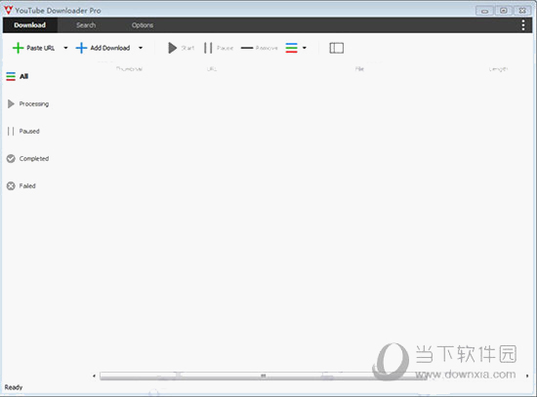Expand the list filter dropdown arrow
The image size is (537, 397).
[x=304, y=48]
